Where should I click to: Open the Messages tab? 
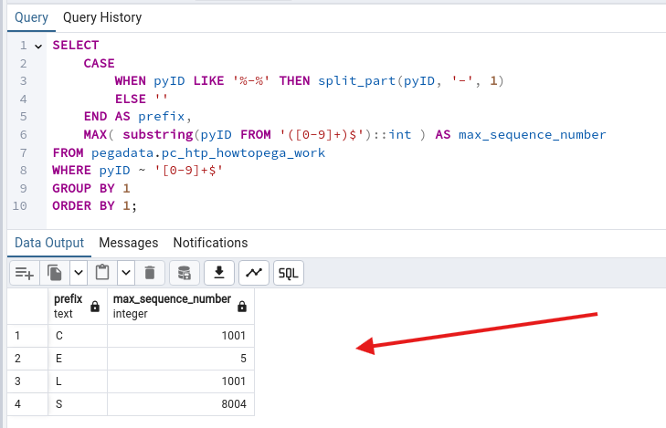[x=128, y=243]
